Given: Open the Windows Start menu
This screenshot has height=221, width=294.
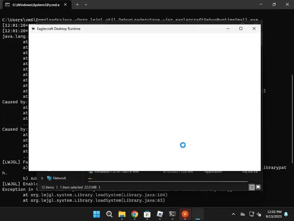Looking at the screenshot, I should 96,214.
